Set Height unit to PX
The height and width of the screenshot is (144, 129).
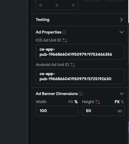117,102
